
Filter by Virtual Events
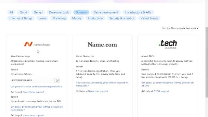pos(149,18)
